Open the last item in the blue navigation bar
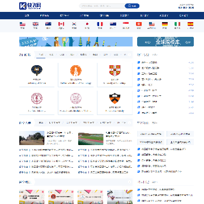 coord(184,15)
